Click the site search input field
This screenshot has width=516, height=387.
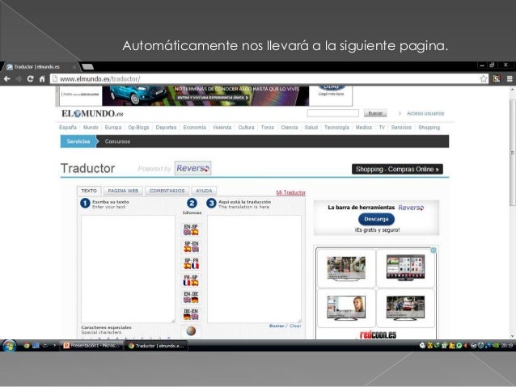pos(332,113)
